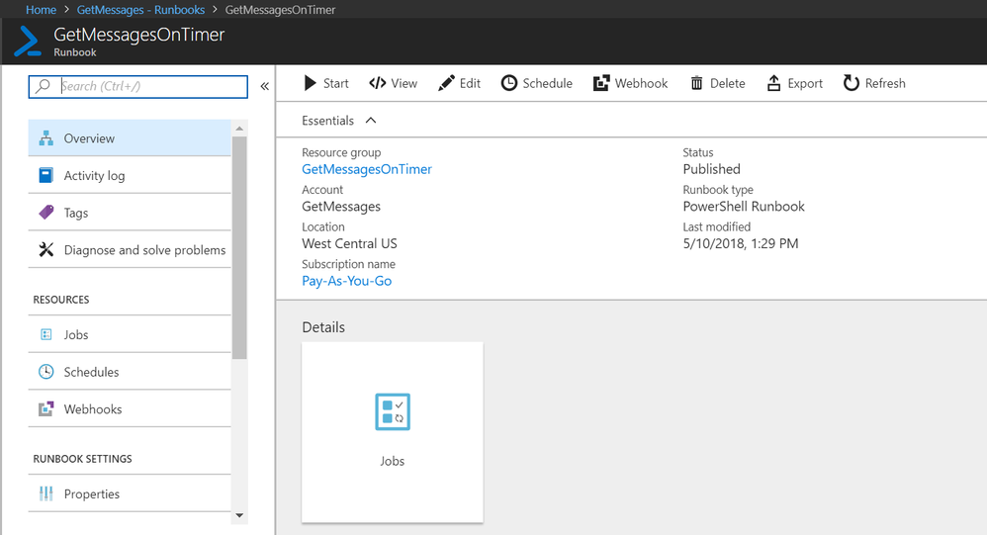Collapse the sidebar menu with the double chevron
The height and width of the screenshot is (535, 987).
click(264, 86)
